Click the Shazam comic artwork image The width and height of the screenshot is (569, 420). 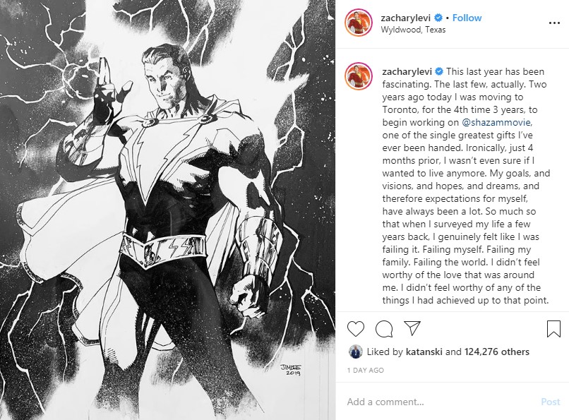click(167, 210)
